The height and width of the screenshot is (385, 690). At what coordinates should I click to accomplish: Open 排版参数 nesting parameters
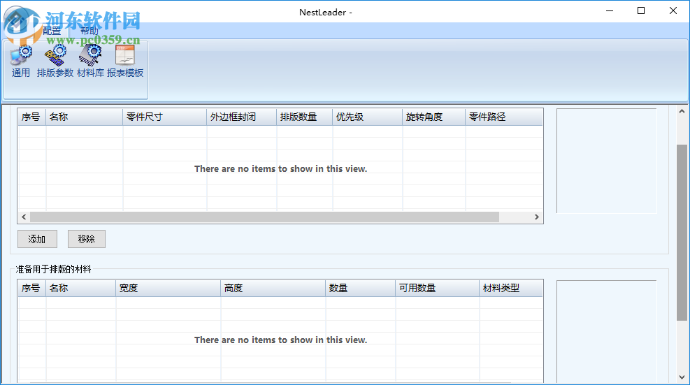pos(55,61)
